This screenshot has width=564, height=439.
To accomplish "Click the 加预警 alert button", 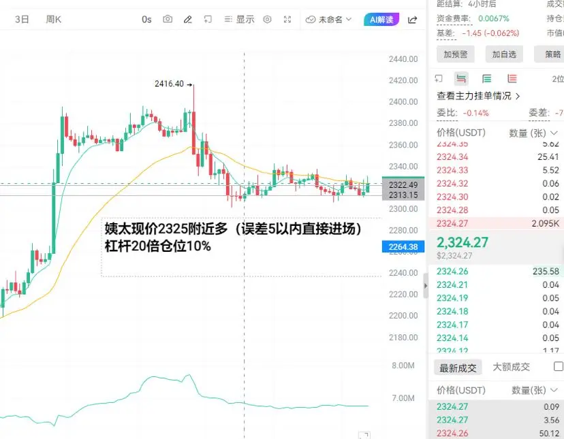I will [x=456, y=54].
